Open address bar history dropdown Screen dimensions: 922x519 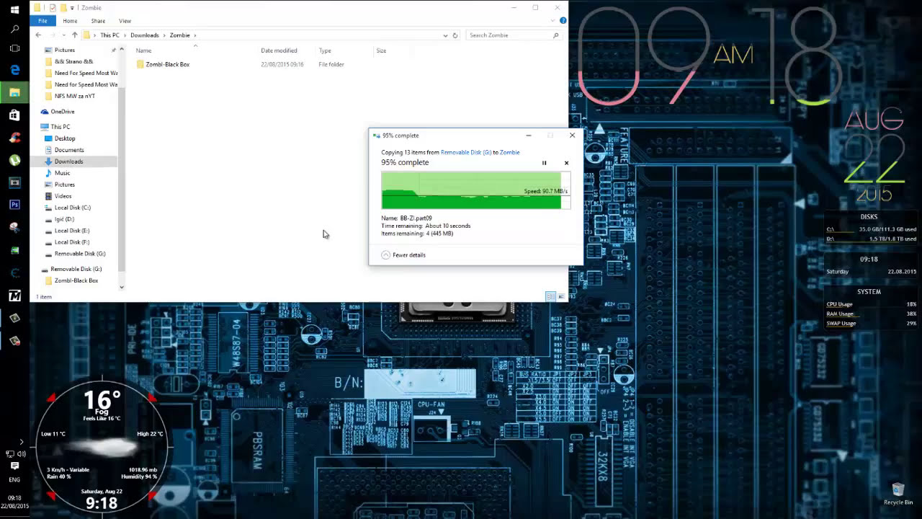pyautogui.click(x=445, y=35)
